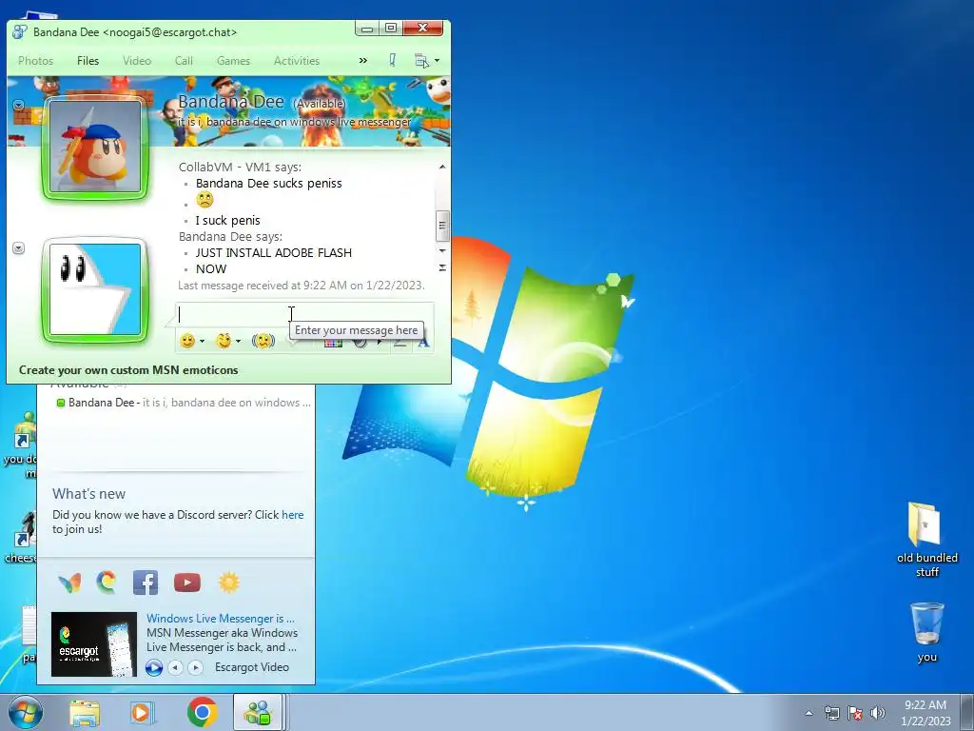The height and width of the screenshot is (731, 974).
Task: Open the emoticon picker smiley icon
Action: coord(187,341)
